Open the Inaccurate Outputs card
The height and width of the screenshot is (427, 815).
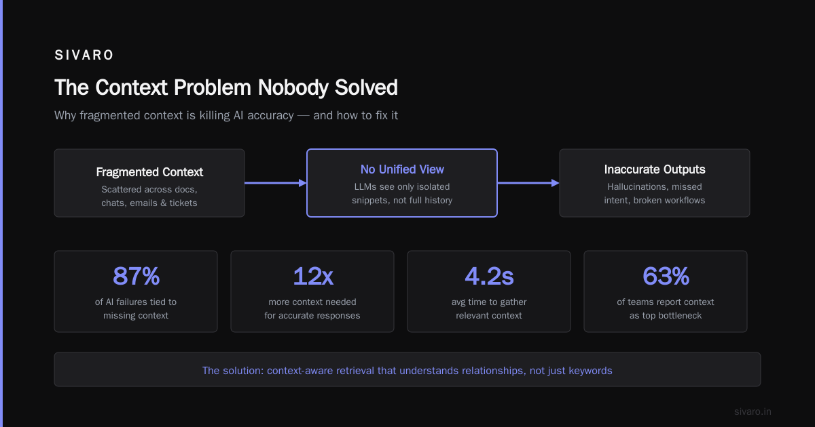[655, 183]
